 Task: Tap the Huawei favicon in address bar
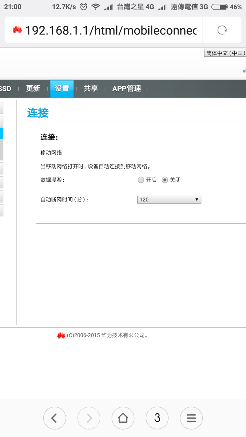[x=17, y=30]
